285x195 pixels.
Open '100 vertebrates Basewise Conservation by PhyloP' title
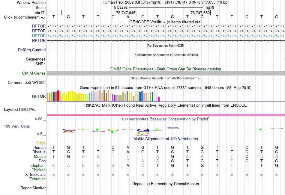pos(165,119)
